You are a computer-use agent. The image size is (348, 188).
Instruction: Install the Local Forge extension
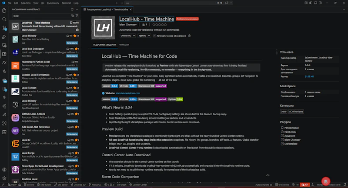pos(72,160)
